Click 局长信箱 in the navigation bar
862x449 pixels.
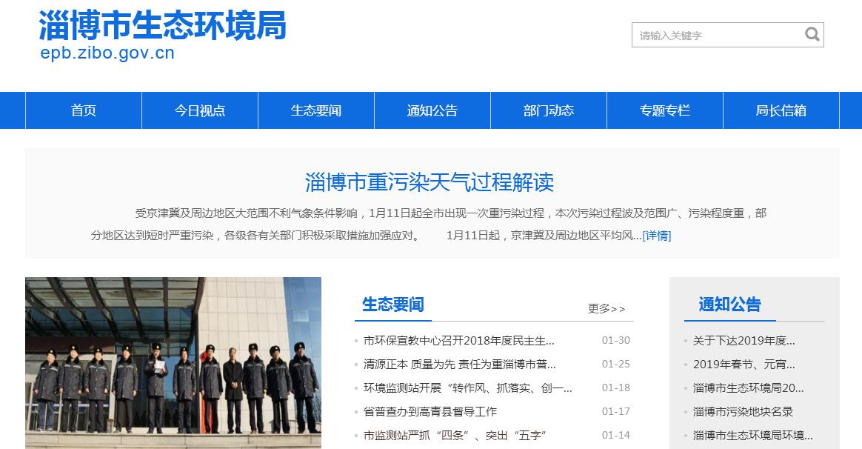[x=781, y=110]
